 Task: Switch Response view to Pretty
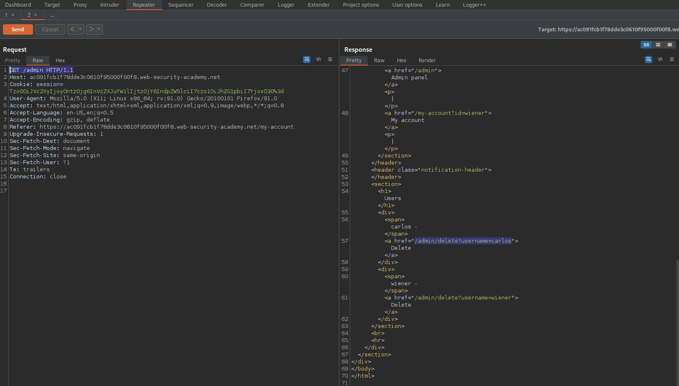pos(354,61)
